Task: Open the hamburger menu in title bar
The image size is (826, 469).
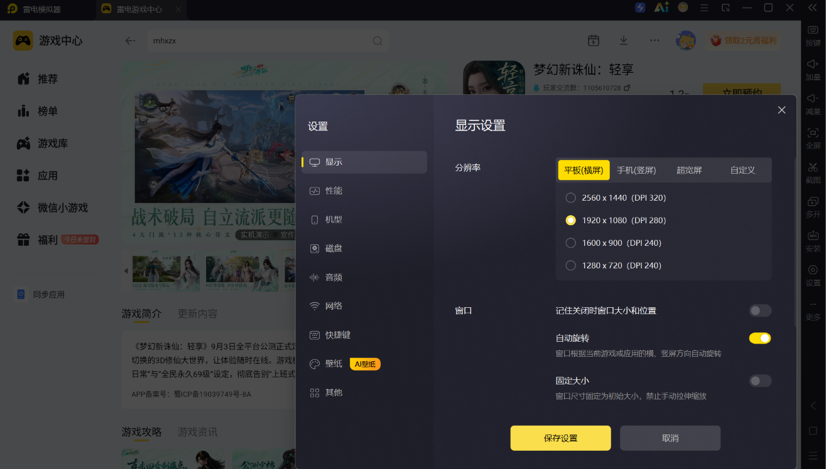Action: (x=704, y=8)
